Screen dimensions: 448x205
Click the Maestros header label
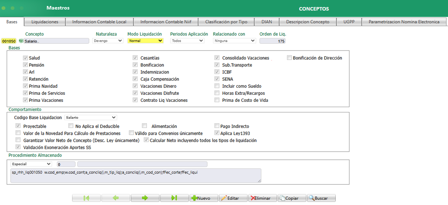(x=58, y=8)
